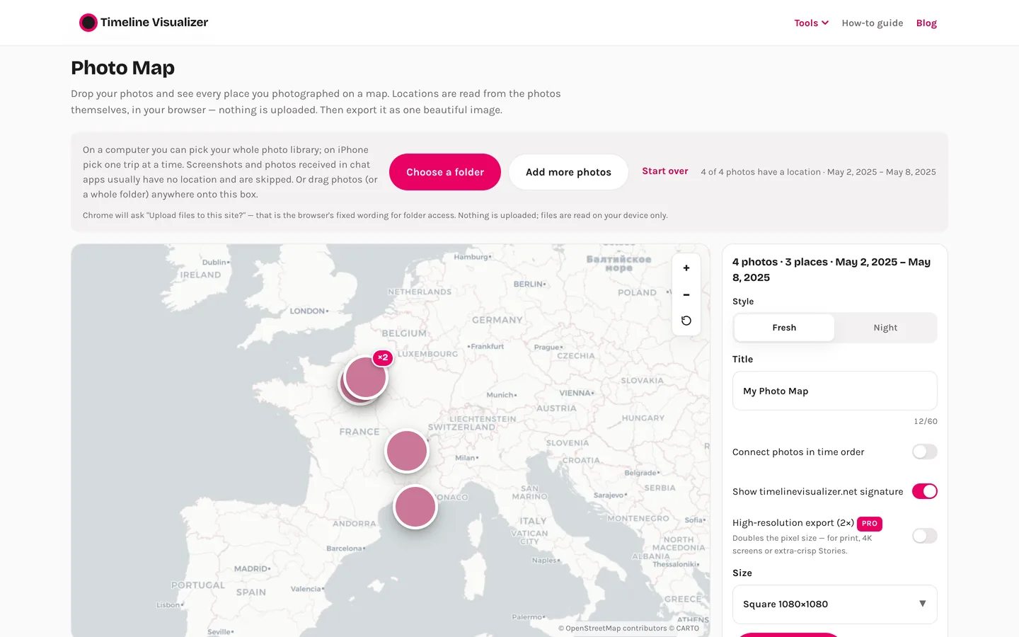Click the PRO badge
This screenshot has width=1019, height=637.
click(870, 524)
